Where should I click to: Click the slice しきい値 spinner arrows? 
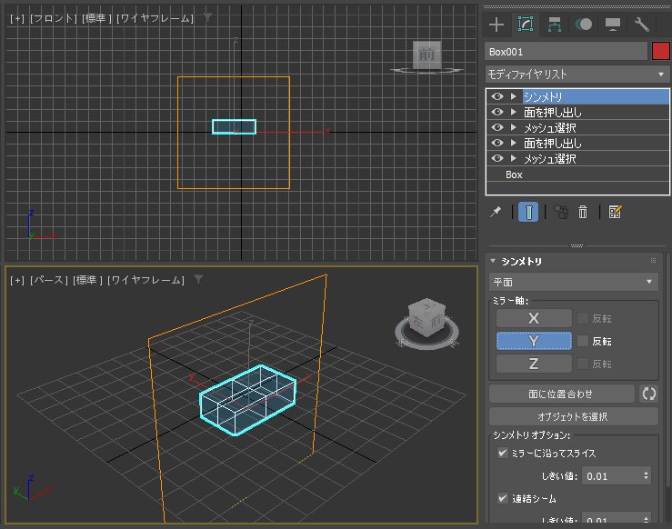tap(647, 476)
